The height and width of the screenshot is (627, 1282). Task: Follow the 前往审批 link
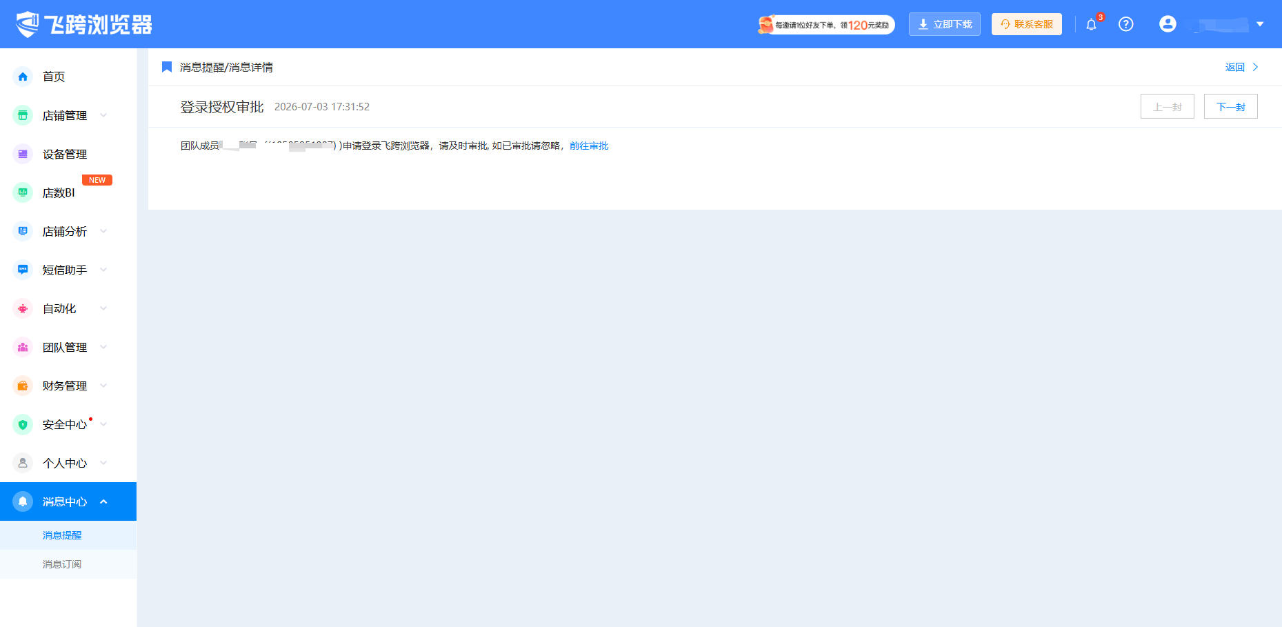[589, 146]
